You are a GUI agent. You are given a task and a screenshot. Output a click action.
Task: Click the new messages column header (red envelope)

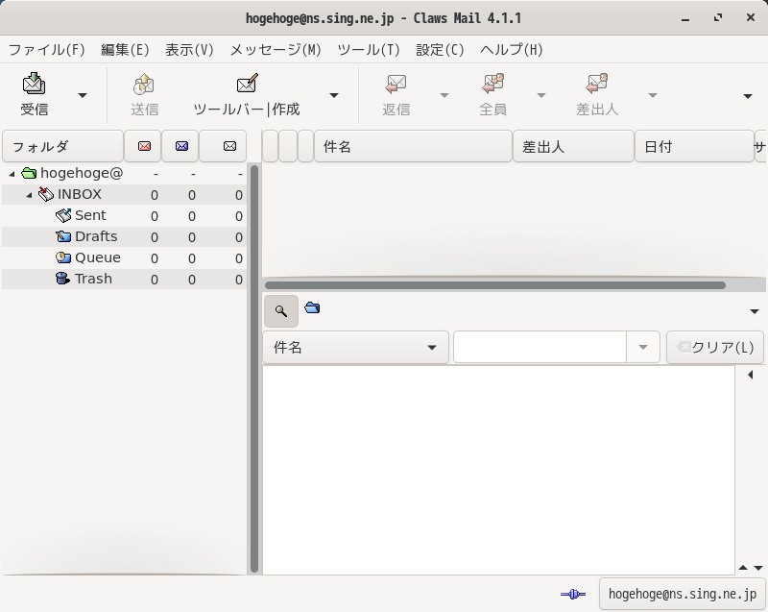144,146
